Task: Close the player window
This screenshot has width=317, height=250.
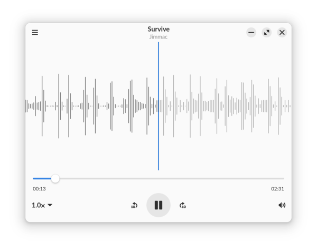Action: [x=282, y=32]
